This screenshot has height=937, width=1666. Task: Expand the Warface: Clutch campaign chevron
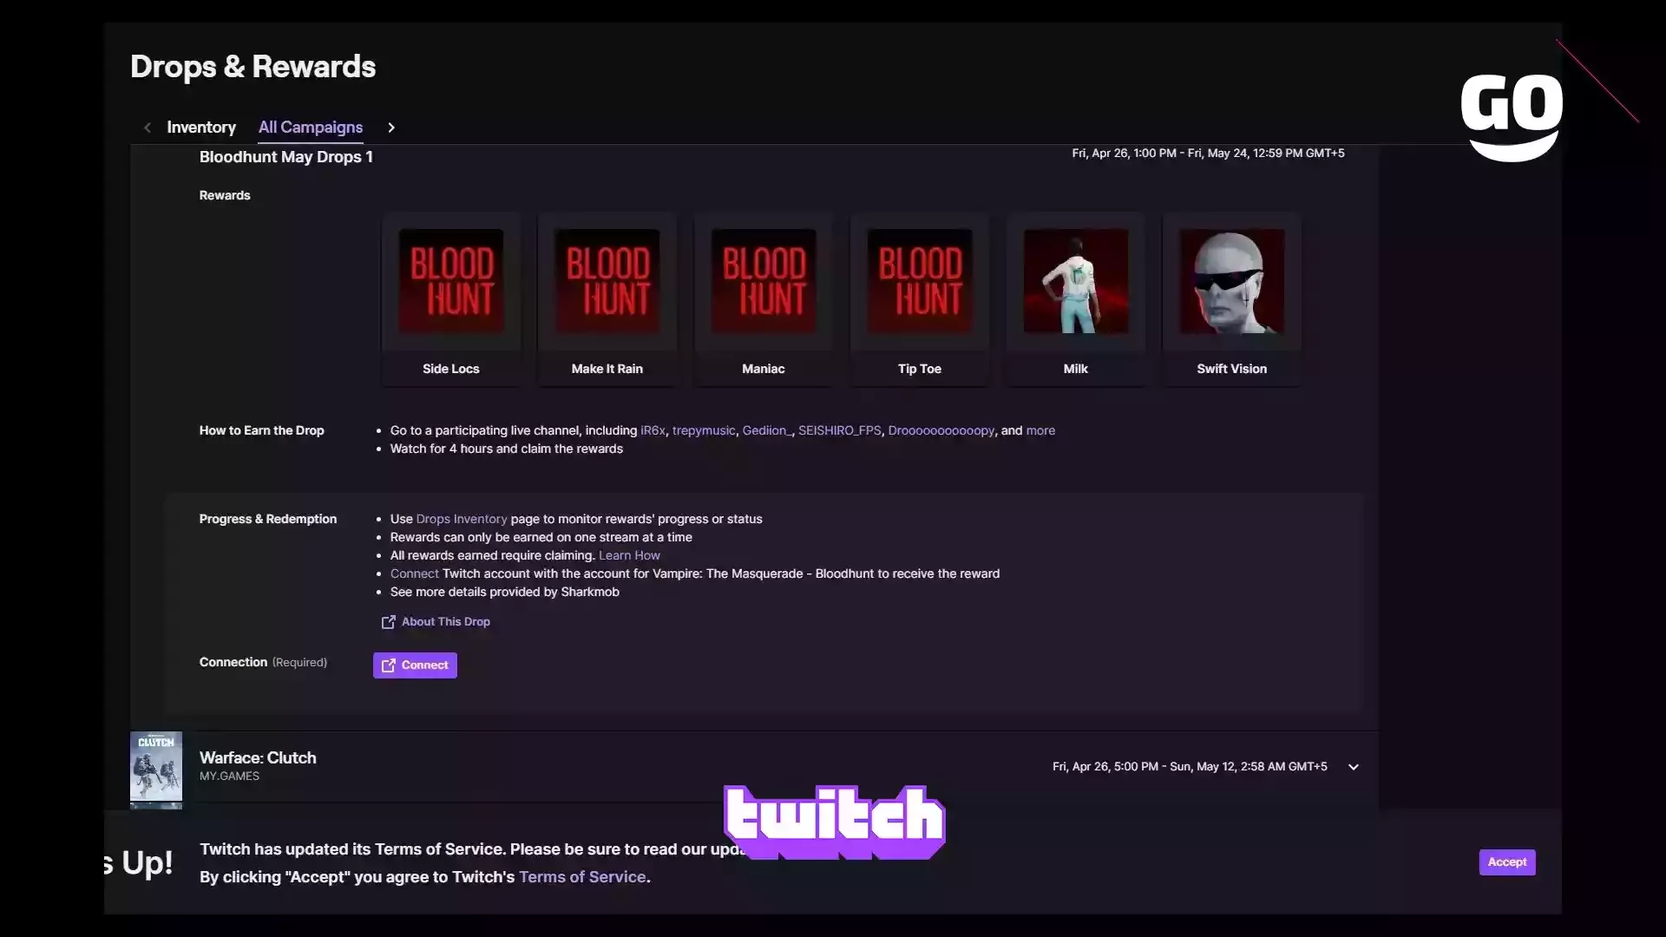[1353, 767]
